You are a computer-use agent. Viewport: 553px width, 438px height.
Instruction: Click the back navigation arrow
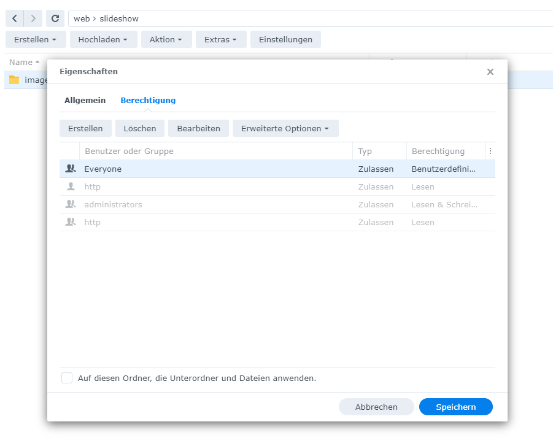15,18
